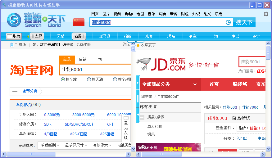Open JD 服装城 navigation item
272x158 pixels.
tap(240, 84)
